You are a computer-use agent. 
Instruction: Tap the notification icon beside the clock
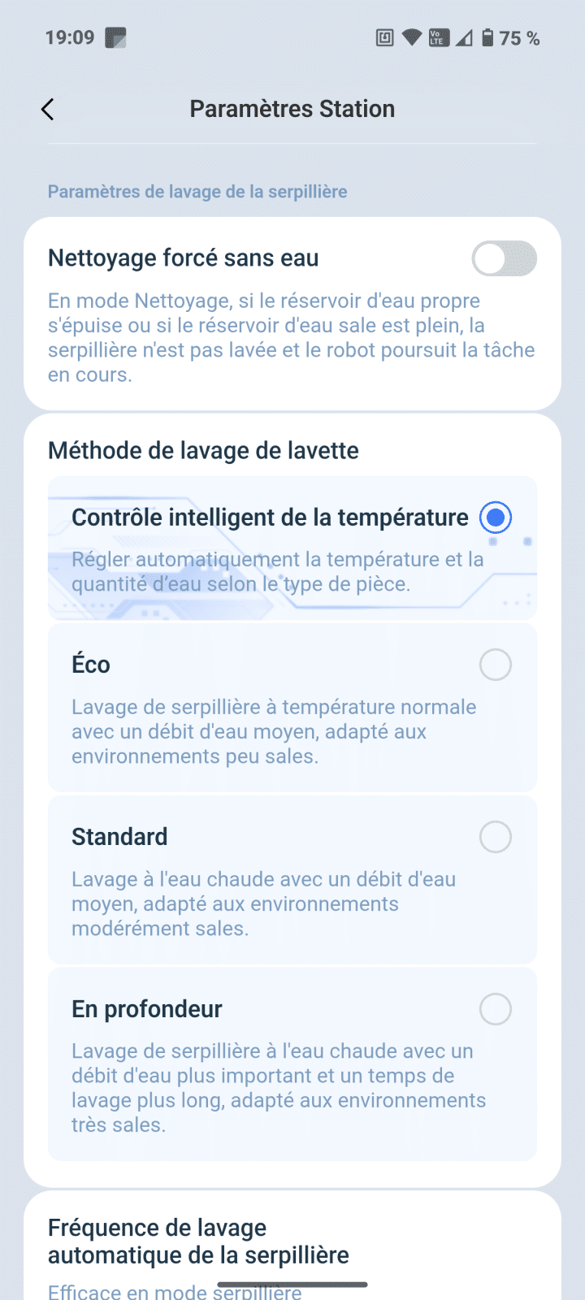pyautogui.click(x=116, y=37)
